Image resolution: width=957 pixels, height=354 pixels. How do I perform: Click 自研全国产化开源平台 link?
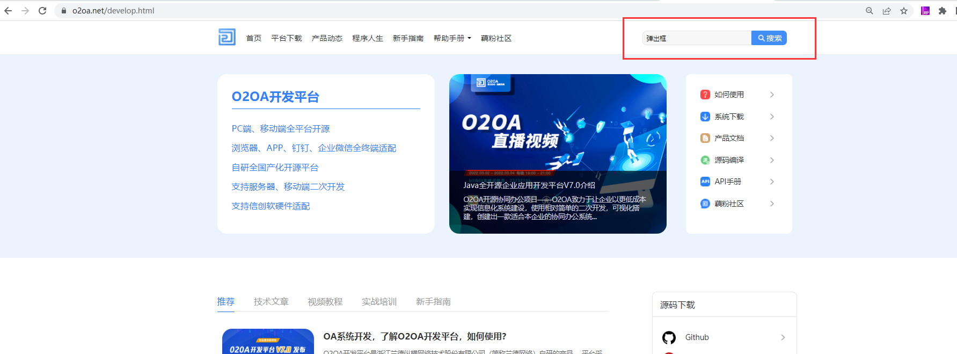coord(275,168)
